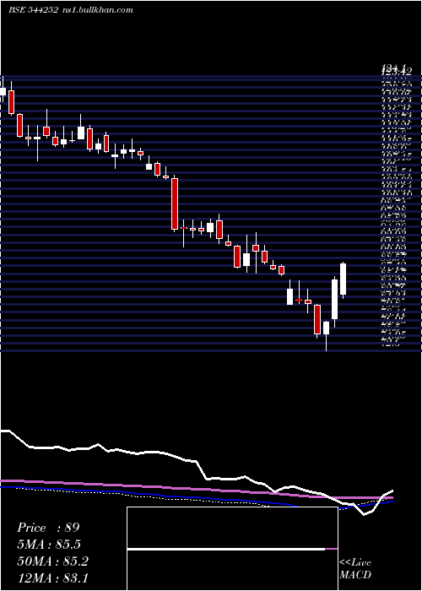Click the 12MA : 83.1 value

click(52, 578)
